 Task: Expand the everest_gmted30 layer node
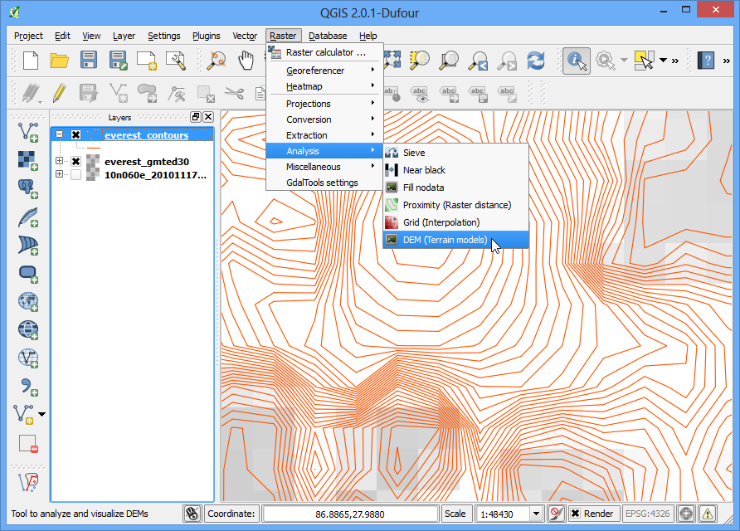coord(59,161)
